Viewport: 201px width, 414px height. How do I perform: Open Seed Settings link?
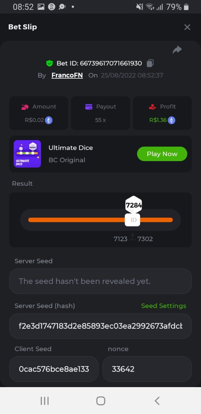coord(164,306)
